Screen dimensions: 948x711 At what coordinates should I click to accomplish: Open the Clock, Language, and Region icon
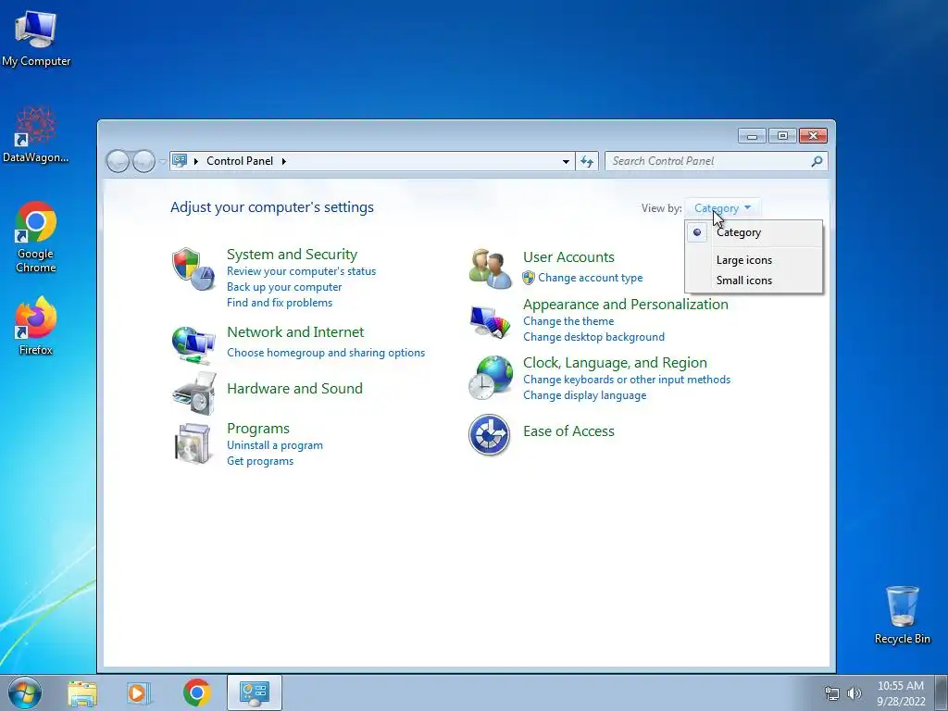491,378
